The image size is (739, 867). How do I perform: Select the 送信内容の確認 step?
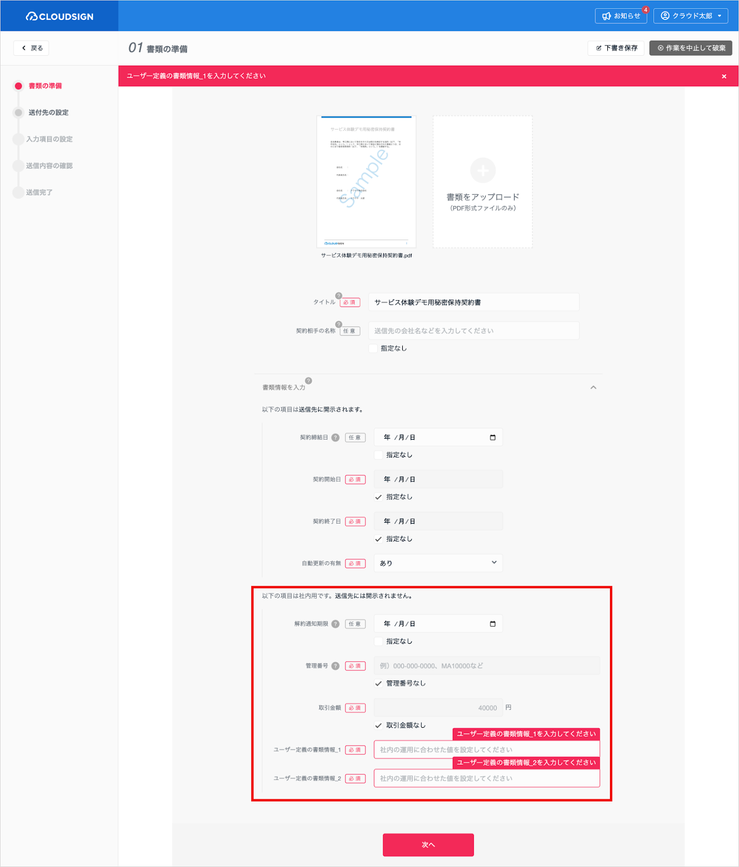[x=49, y=166]
